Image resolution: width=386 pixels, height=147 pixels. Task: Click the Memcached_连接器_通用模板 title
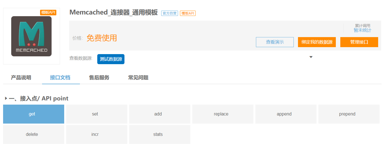(114, 13)
